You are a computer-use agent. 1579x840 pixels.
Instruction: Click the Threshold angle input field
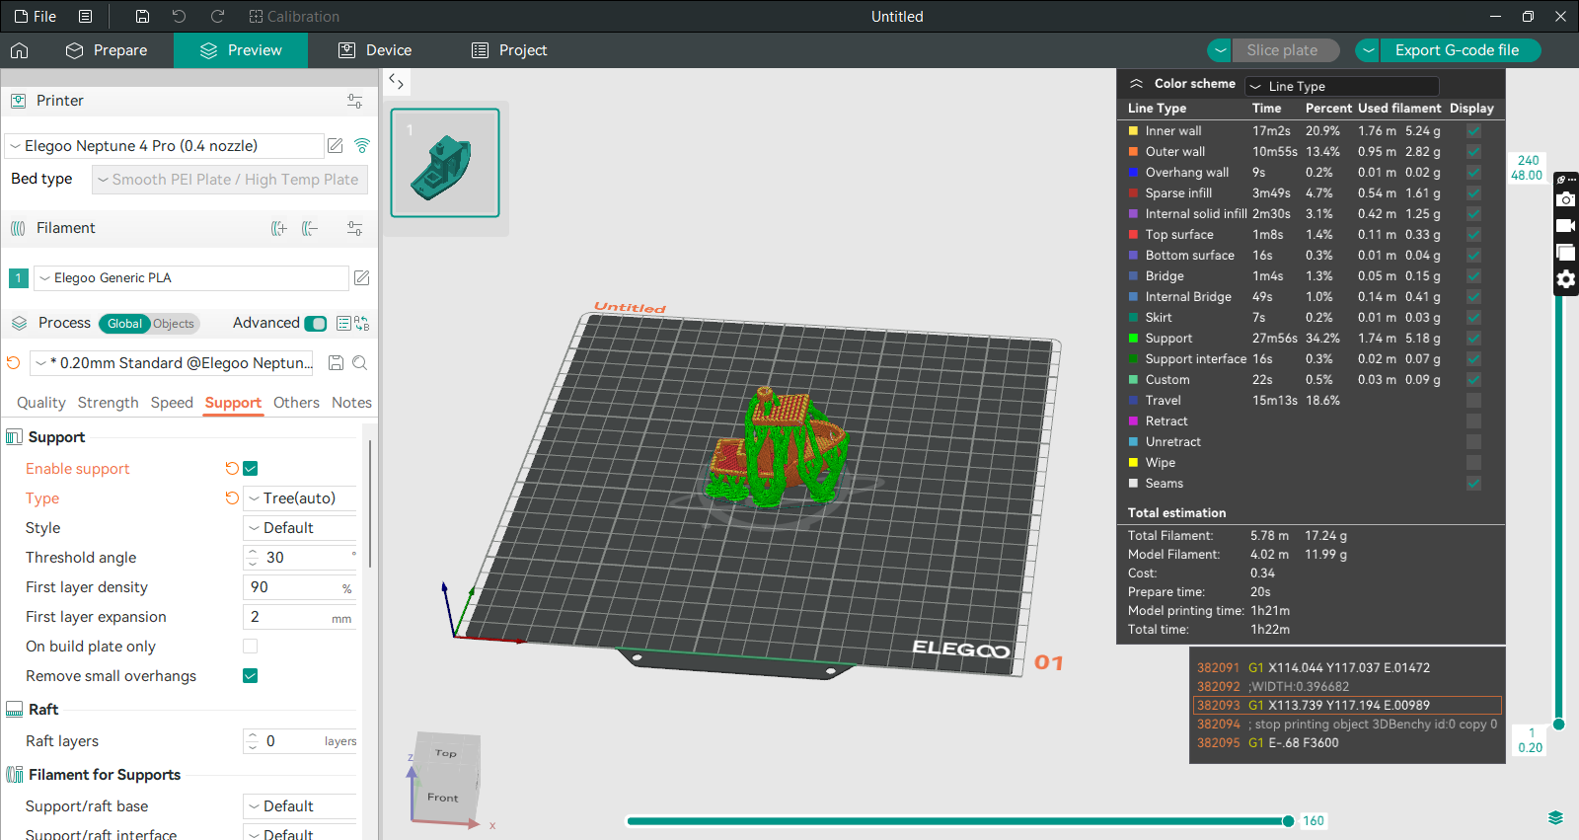[300, 557]
